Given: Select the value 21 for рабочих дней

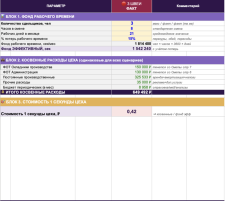Looking at the screenshot, I should pyautogui.click(x=131, y=33).
